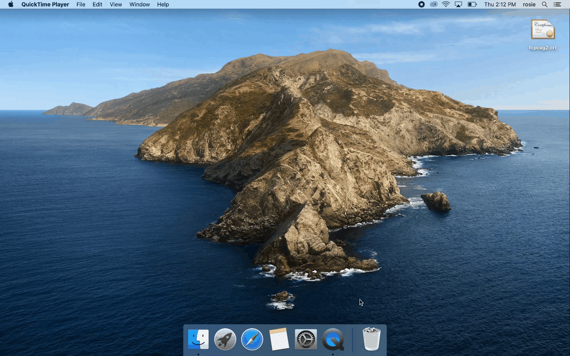Open QuickTime Player's File menu
This screenshot has width=570, height=356.
[x=81, y=4]
